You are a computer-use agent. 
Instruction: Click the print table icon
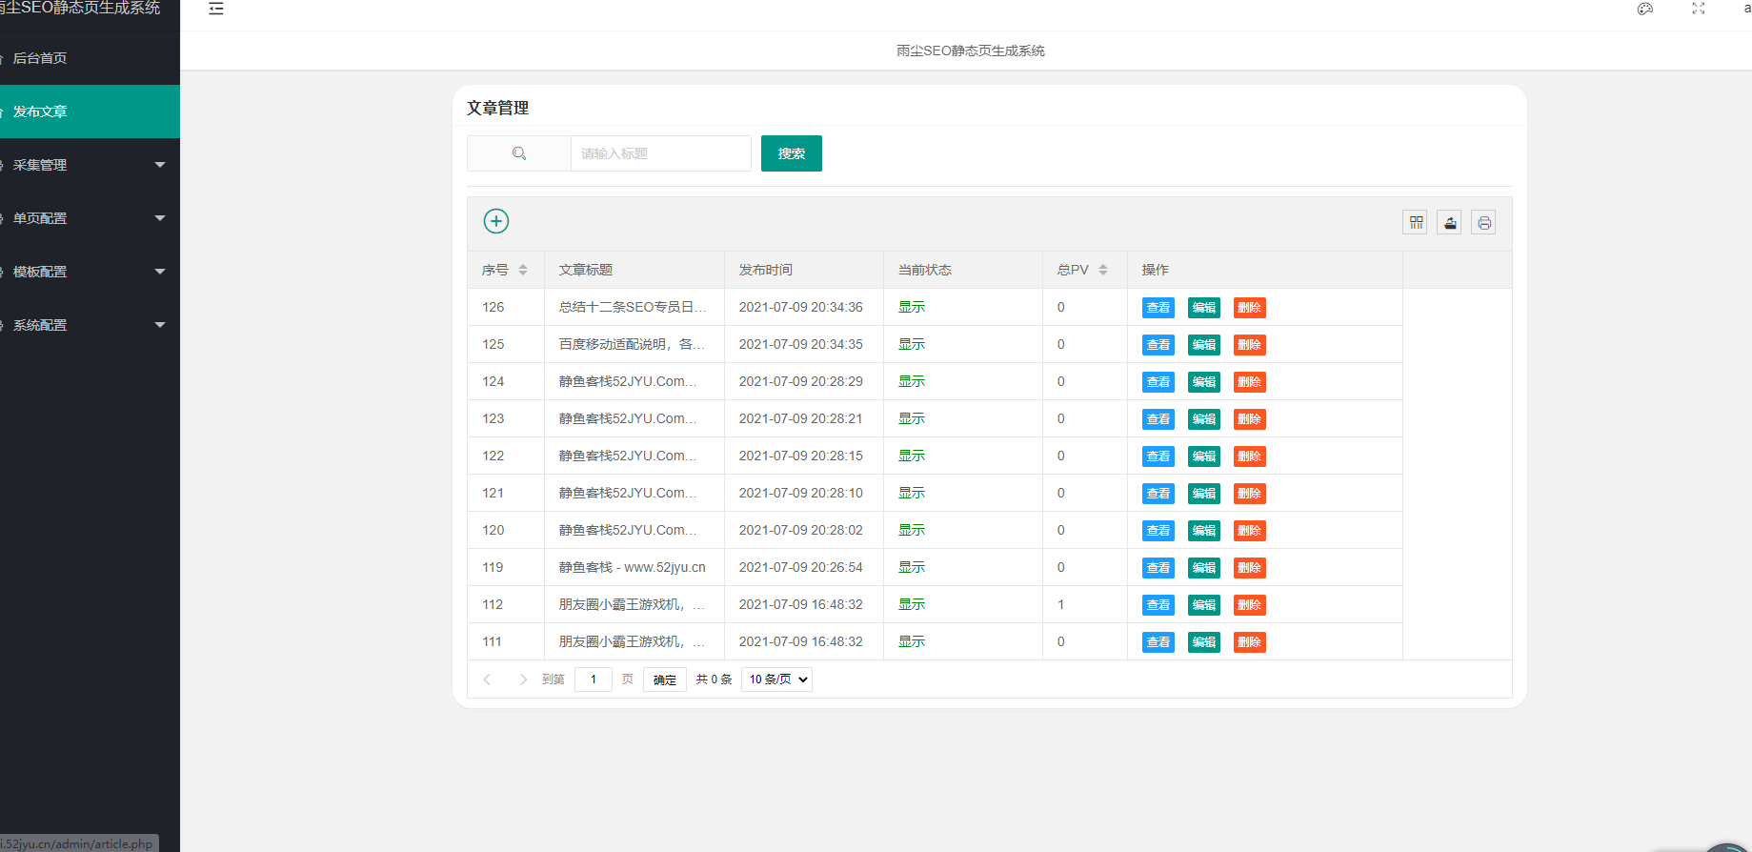tap(1483, 223)
